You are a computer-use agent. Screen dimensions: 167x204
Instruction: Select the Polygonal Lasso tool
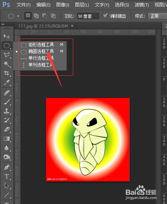[7, 55]
